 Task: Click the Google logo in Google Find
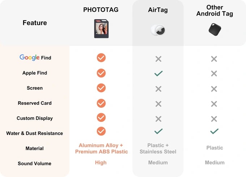(x=29, y=57)
